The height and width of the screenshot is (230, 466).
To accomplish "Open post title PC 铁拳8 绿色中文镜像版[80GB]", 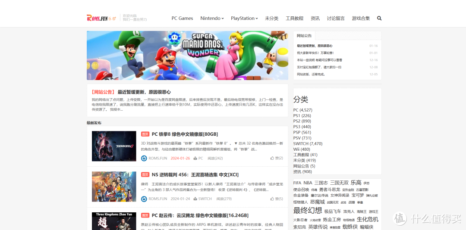I will [185, 134].
